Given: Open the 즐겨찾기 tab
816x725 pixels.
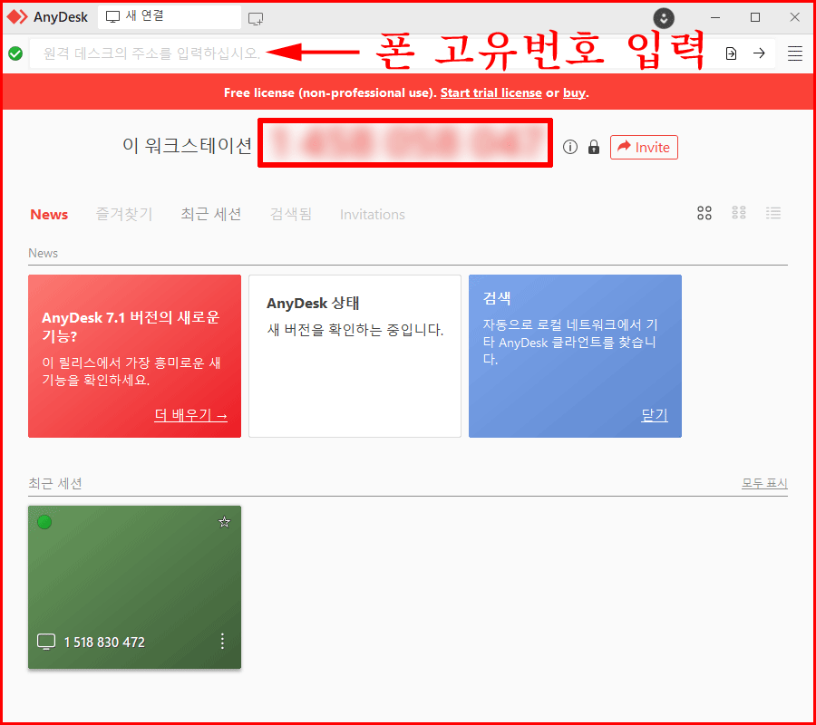Looking at the screenshot, I should 124,214.
